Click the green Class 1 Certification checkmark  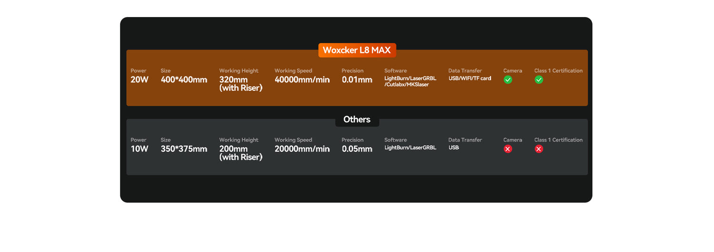coord(539,80)
